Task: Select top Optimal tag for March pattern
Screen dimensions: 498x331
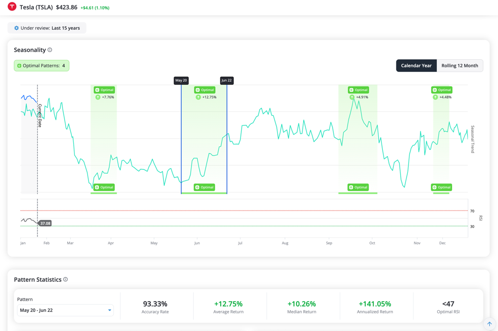Action: (104, 90)
